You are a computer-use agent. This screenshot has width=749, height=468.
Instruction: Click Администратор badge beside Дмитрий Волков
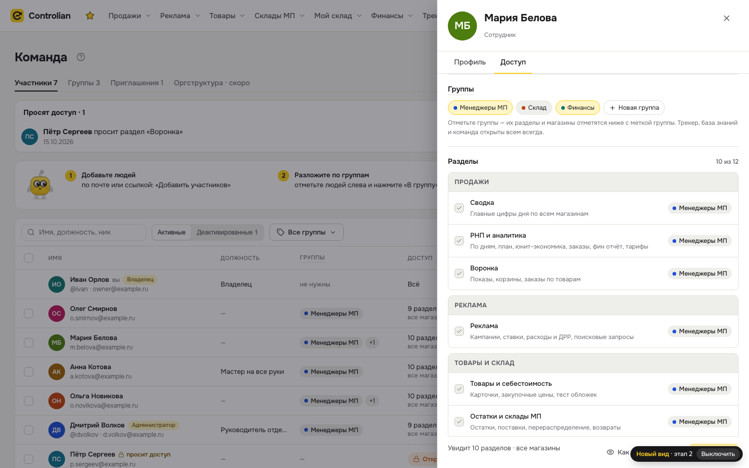tap(153, 425)
